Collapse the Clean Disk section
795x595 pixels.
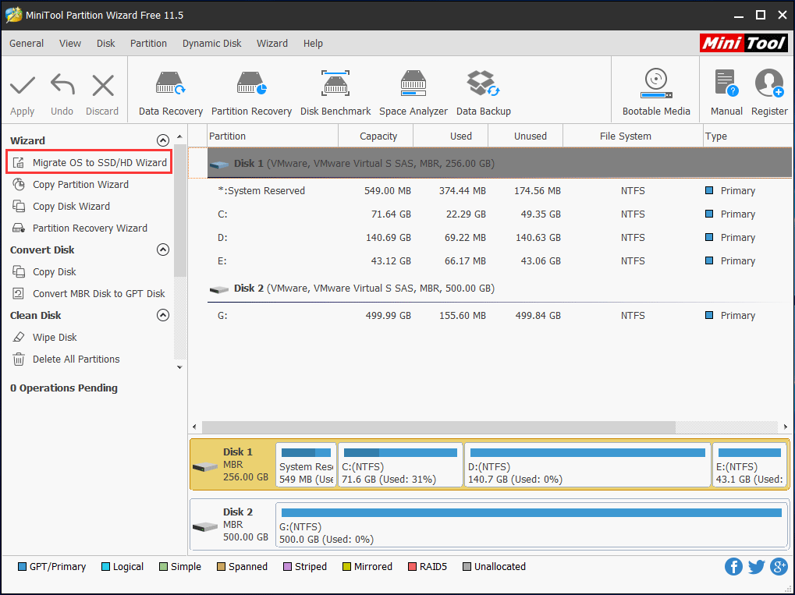[x=163, y=315]
